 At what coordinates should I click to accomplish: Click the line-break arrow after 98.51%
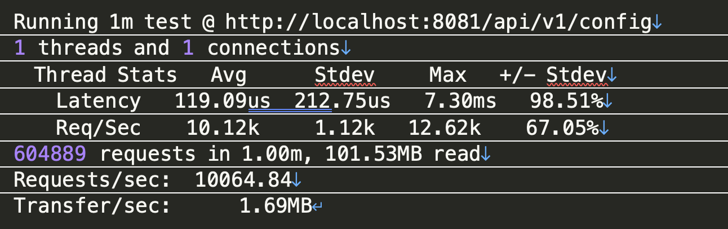click(608, 102)
